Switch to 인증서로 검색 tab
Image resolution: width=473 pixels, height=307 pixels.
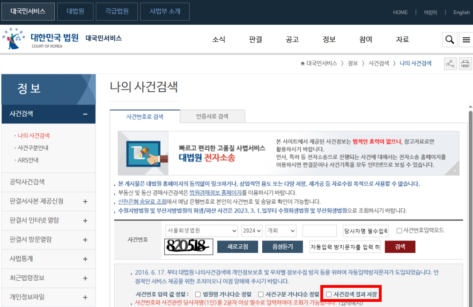coord(212,117)
